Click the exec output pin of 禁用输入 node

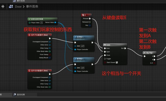point(92,64)
